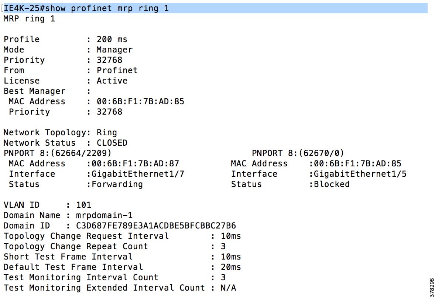
Task: Click the Topology Change Repeat Count label
Action: 76,246
